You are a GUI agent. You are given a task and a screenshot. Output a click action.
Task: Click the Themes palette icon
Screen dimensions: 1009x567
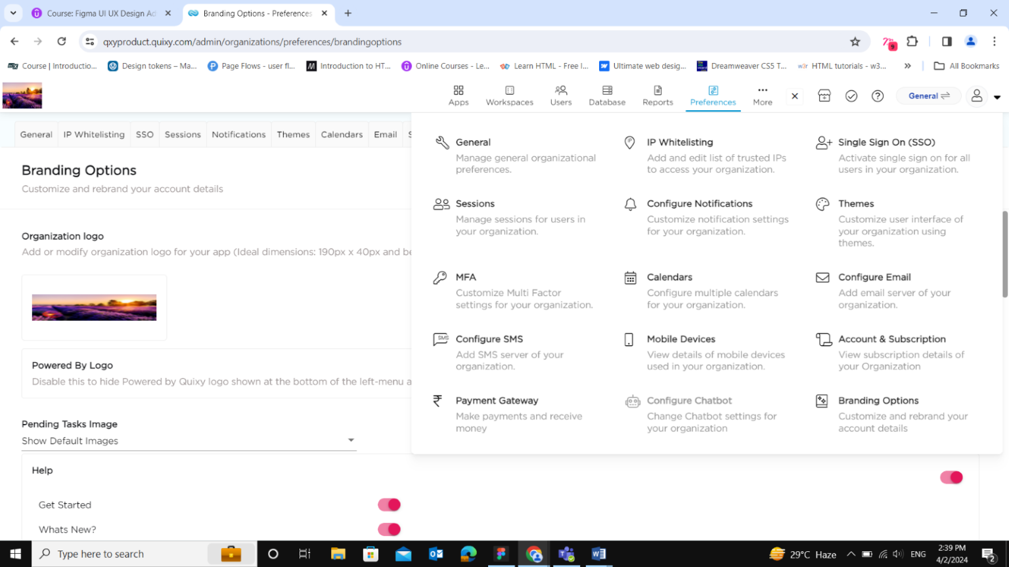[822, 204]
